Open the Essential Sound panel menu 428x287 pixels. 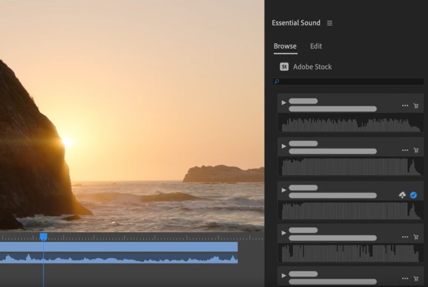click(x=329, y=23)
